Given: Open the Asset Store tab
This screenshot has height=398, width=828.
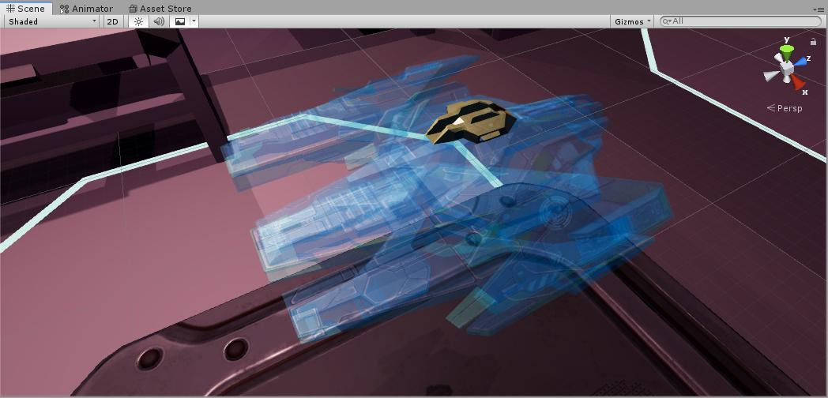Looking at the screenshot, I should (x=160, y=9).
